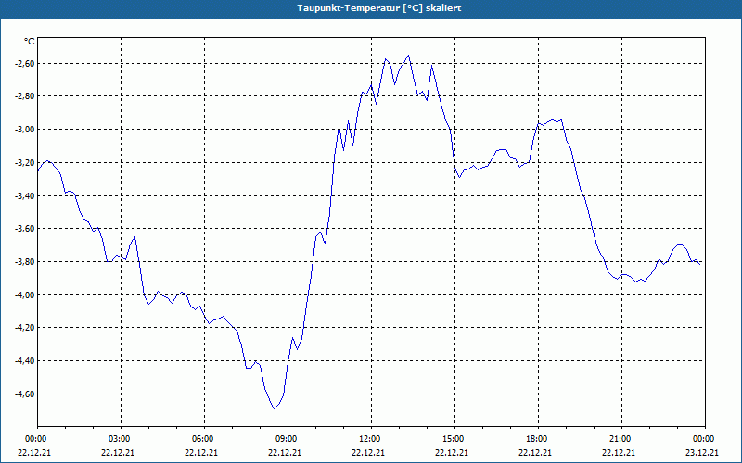Select the -4,00 y-axis value
The height and width of the screenshot is (463, 742).
click(x=23, y=294)
